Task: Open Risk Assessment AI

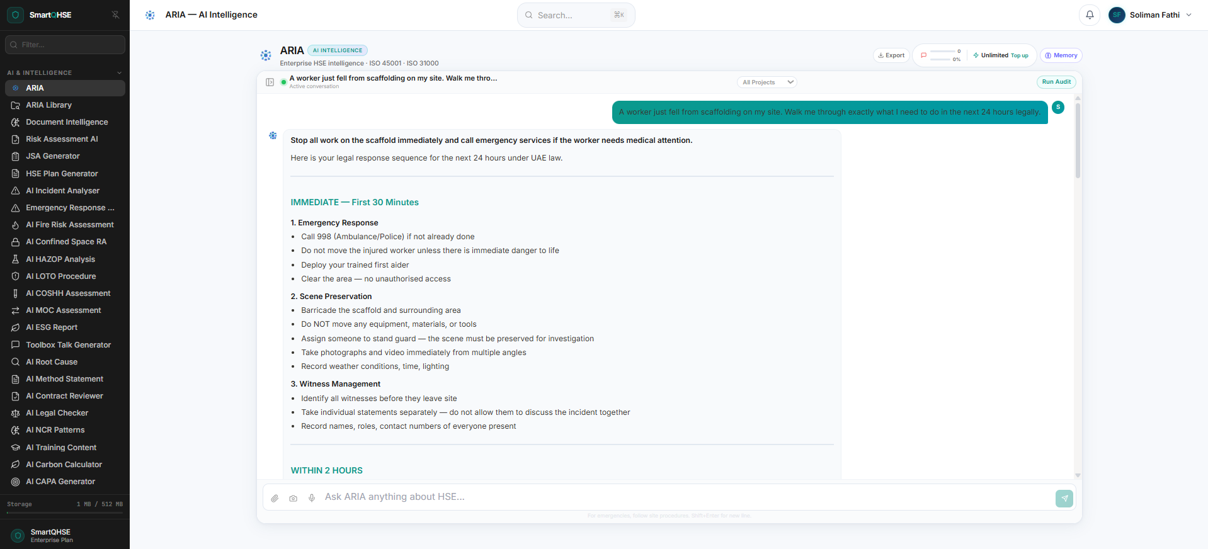Action: (65, 139)
